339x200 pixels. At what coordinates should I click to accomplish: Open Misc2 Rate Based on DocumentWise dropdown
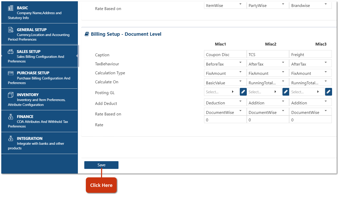(x=268, y=112)
